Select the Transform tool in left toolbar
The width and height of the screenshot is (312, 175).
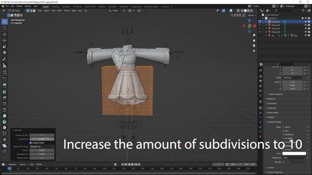(4, 52)
